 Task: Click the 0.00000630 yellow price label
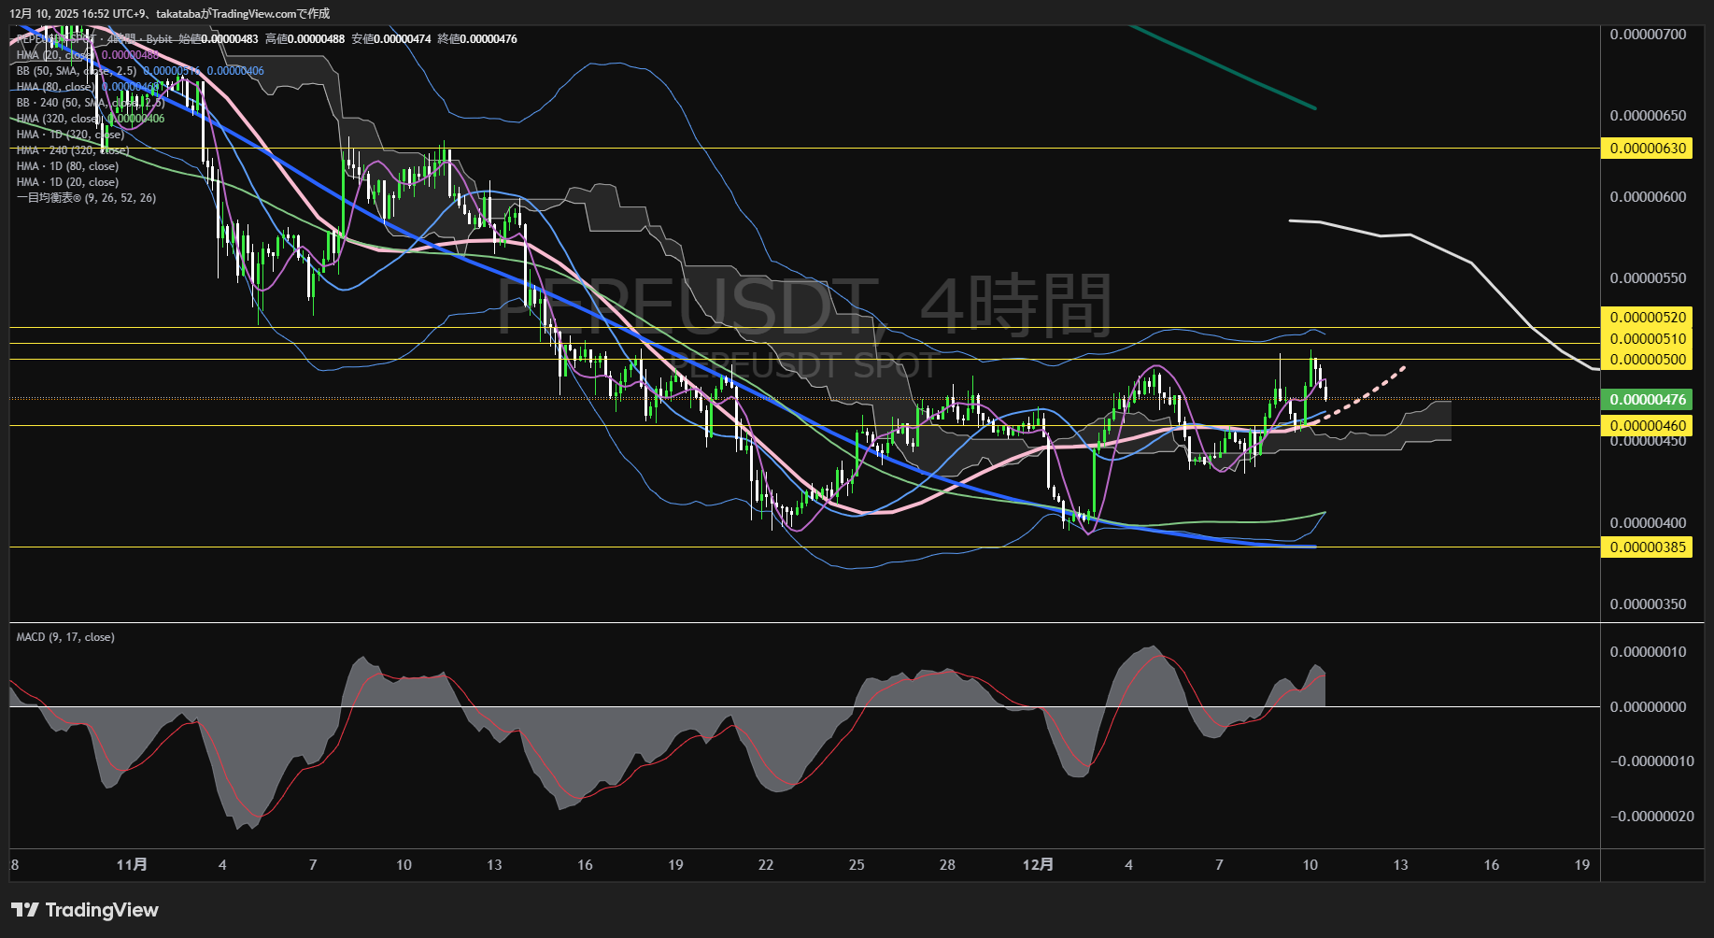[1648, 149]
